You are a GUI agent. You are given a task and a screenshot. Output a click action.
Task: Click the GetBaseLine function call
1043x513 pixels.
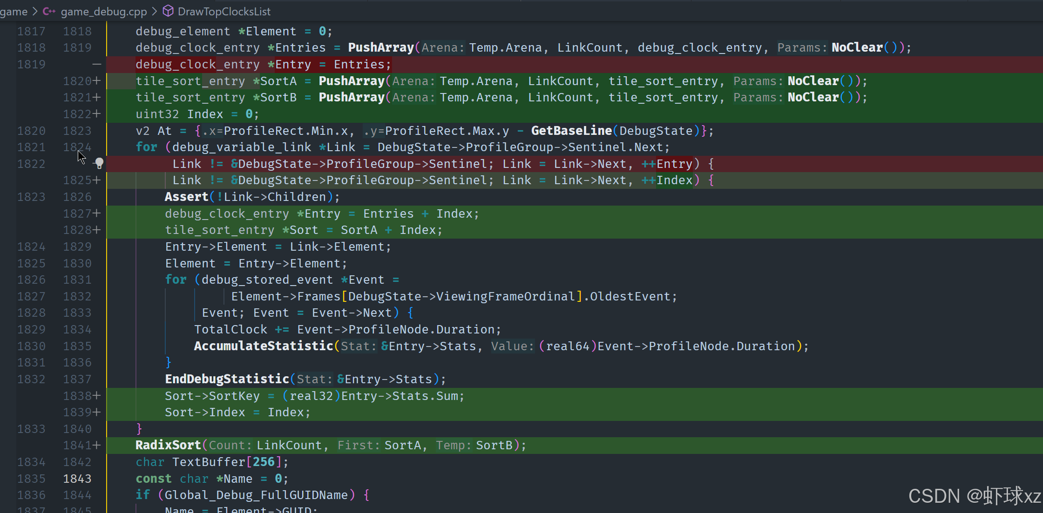pos(571,131)
